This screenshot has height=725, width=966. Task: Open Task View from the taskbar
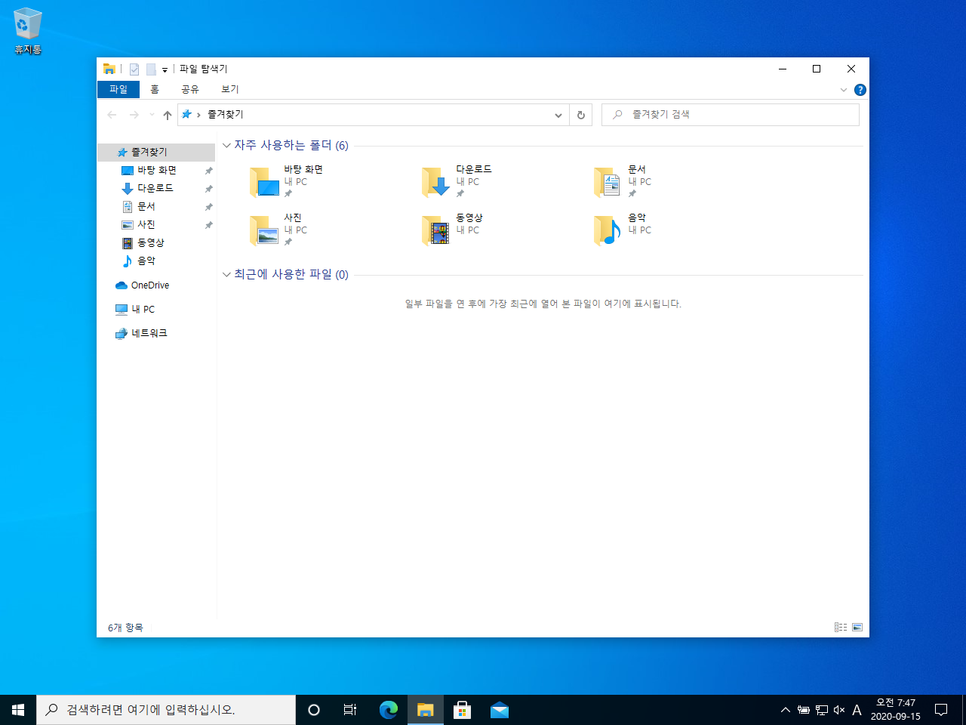[350, 710]
